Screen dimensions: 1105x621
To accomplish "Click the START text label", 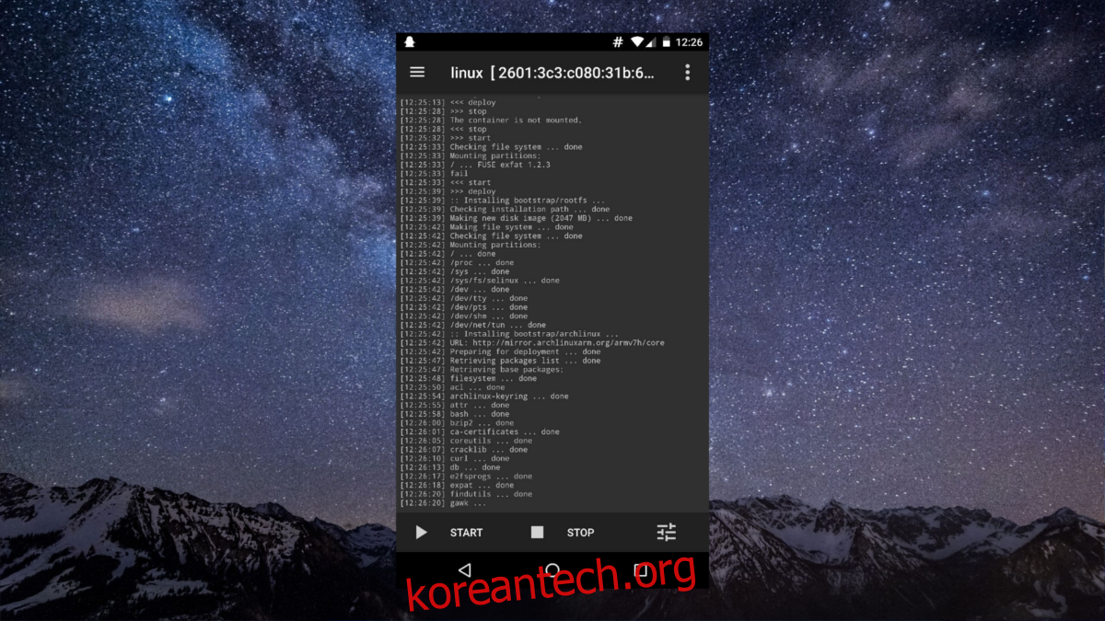I will tap(466, 533).
